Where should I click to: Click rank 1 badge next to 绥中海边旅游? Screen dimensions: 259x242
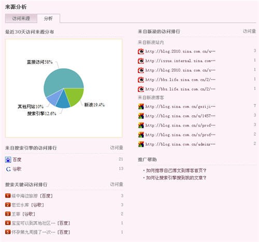(8, 195)
